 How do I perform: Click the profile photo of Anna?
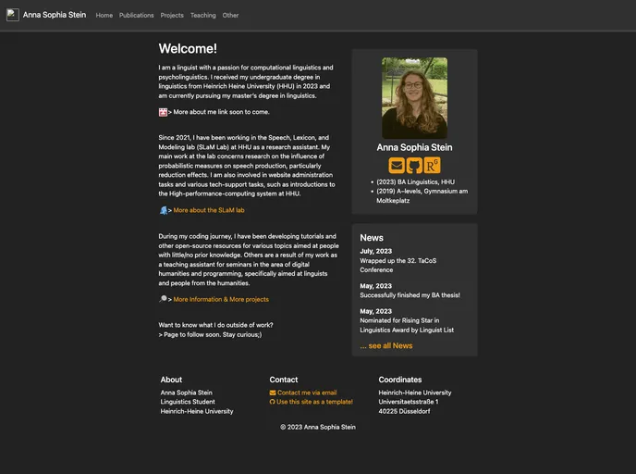(414, 98)
